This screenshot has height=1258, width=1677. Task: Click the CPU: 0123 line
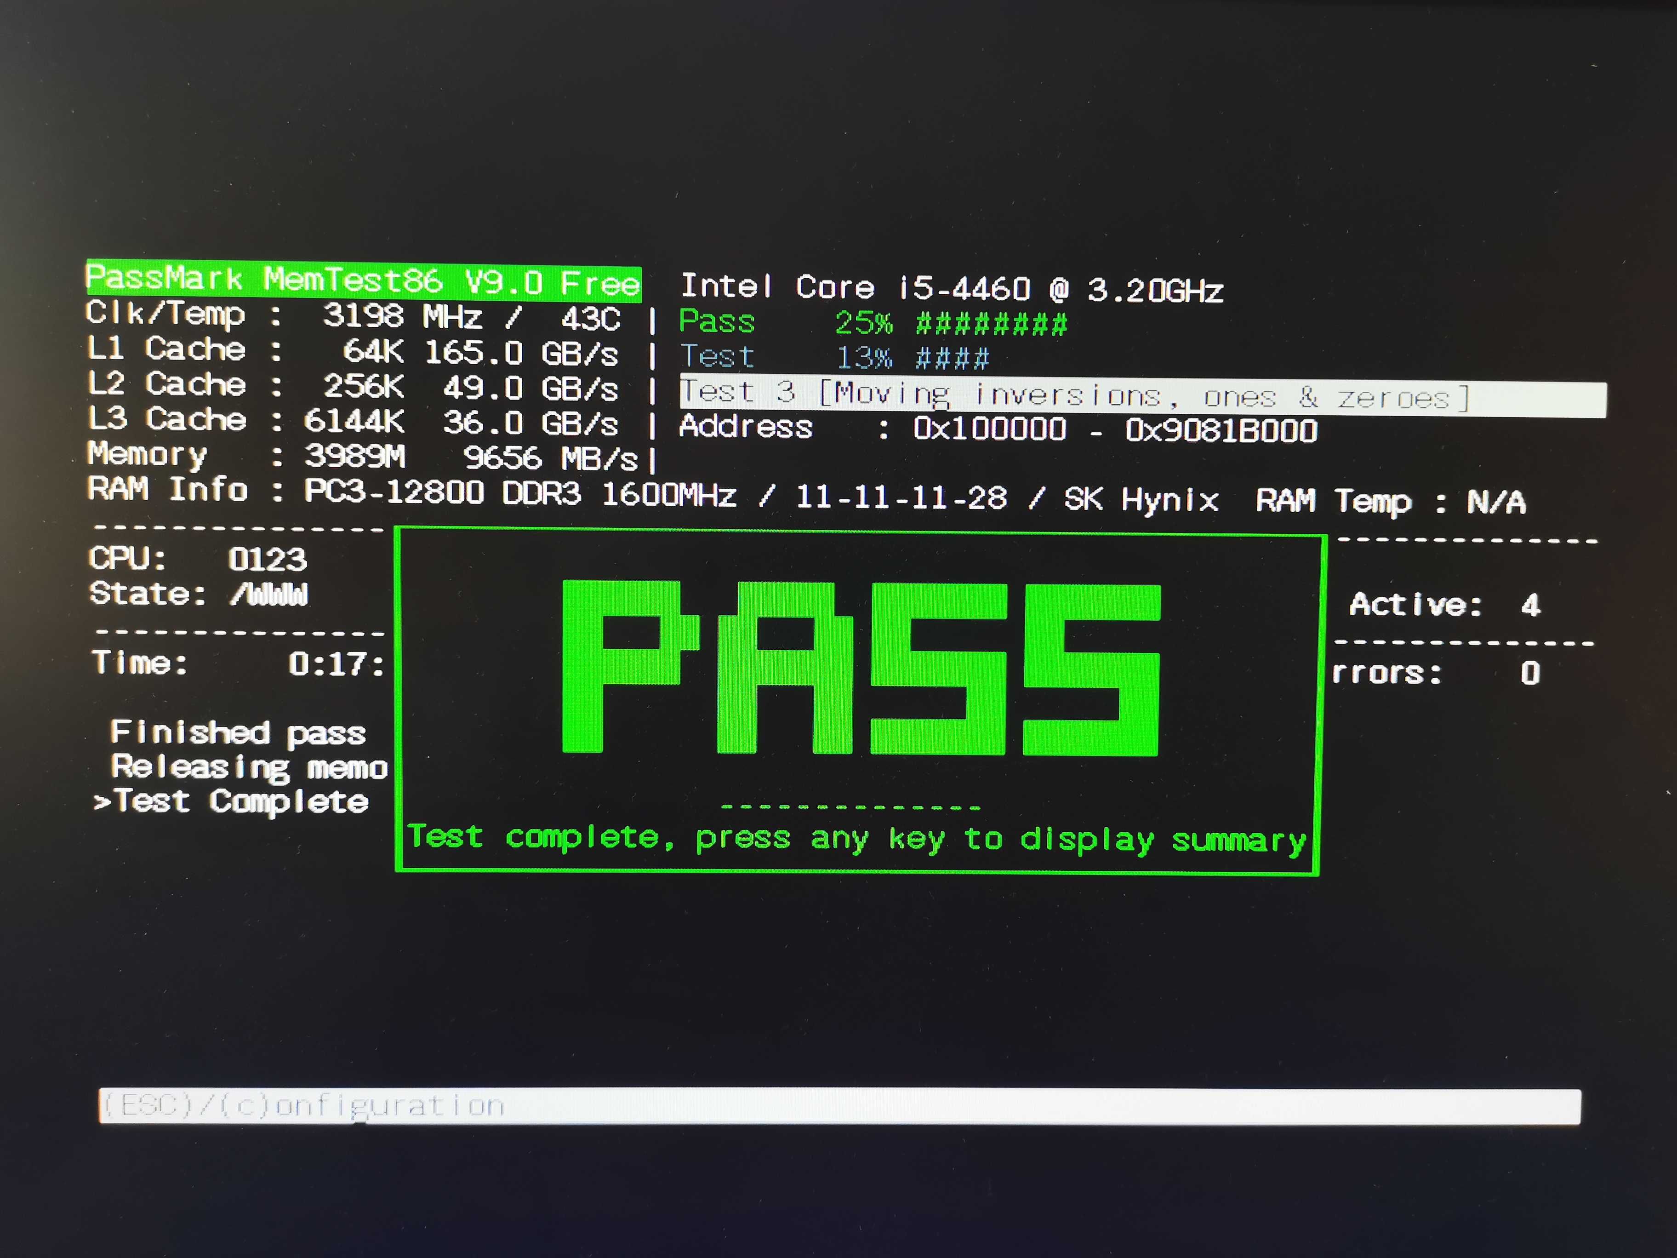coord(198,559)
